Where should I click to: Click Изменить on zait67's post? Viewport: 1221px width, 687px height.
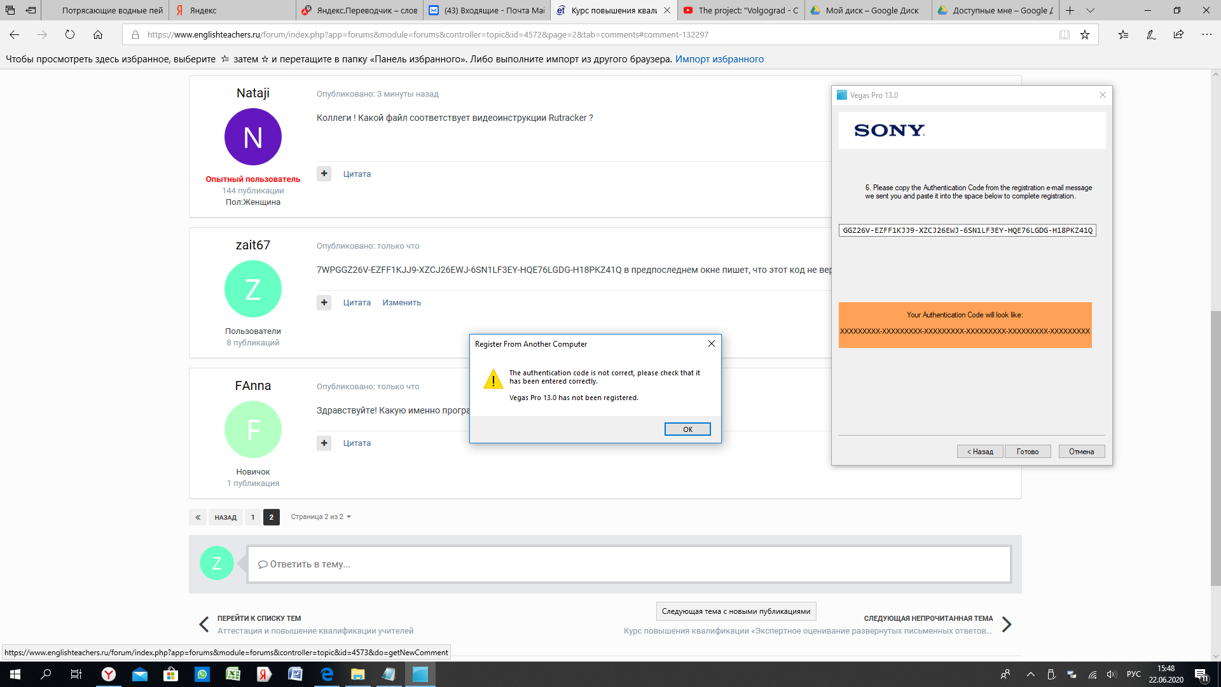point(402,303)
